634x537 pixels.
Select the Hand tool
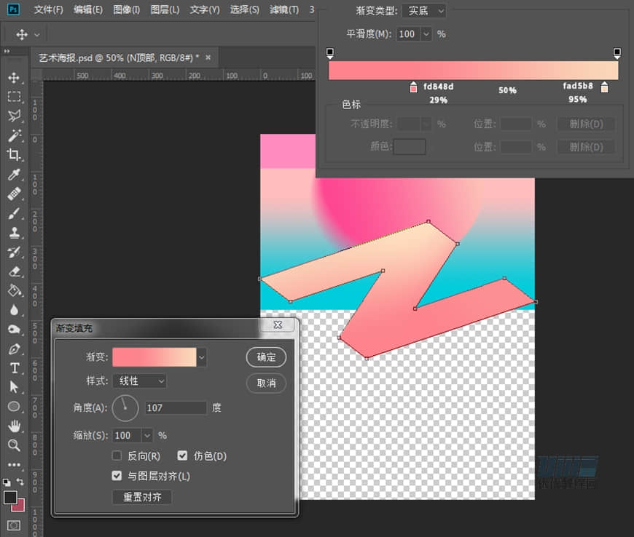(14, 426)
